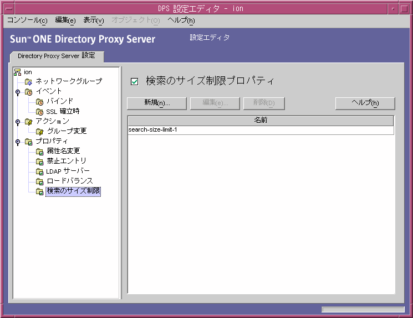Click the 削除(D) button

click(x=264, y=103)
